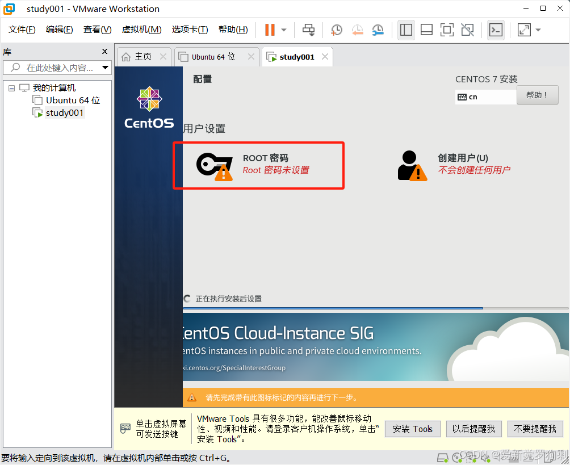Screen dimensions: 570x465
Task: Click the installation progress bar
Action: coord(375,308)
